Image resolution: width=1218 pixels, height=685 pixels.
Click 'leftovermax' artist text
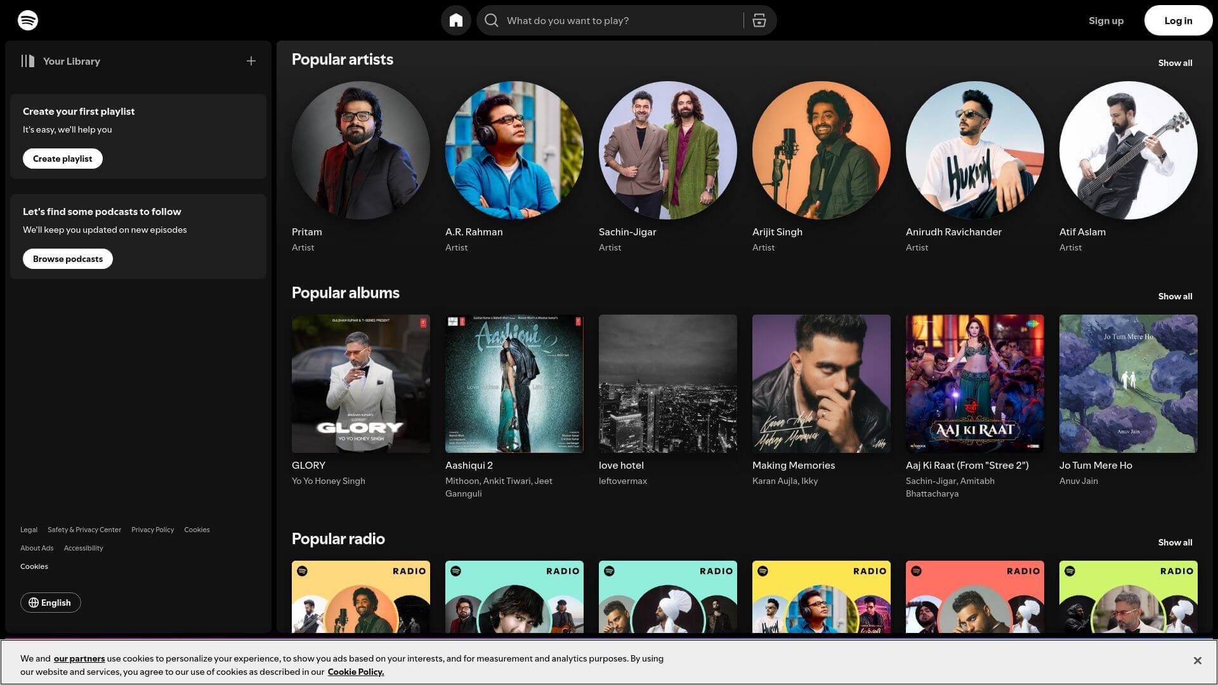click(x=623, y=481)
